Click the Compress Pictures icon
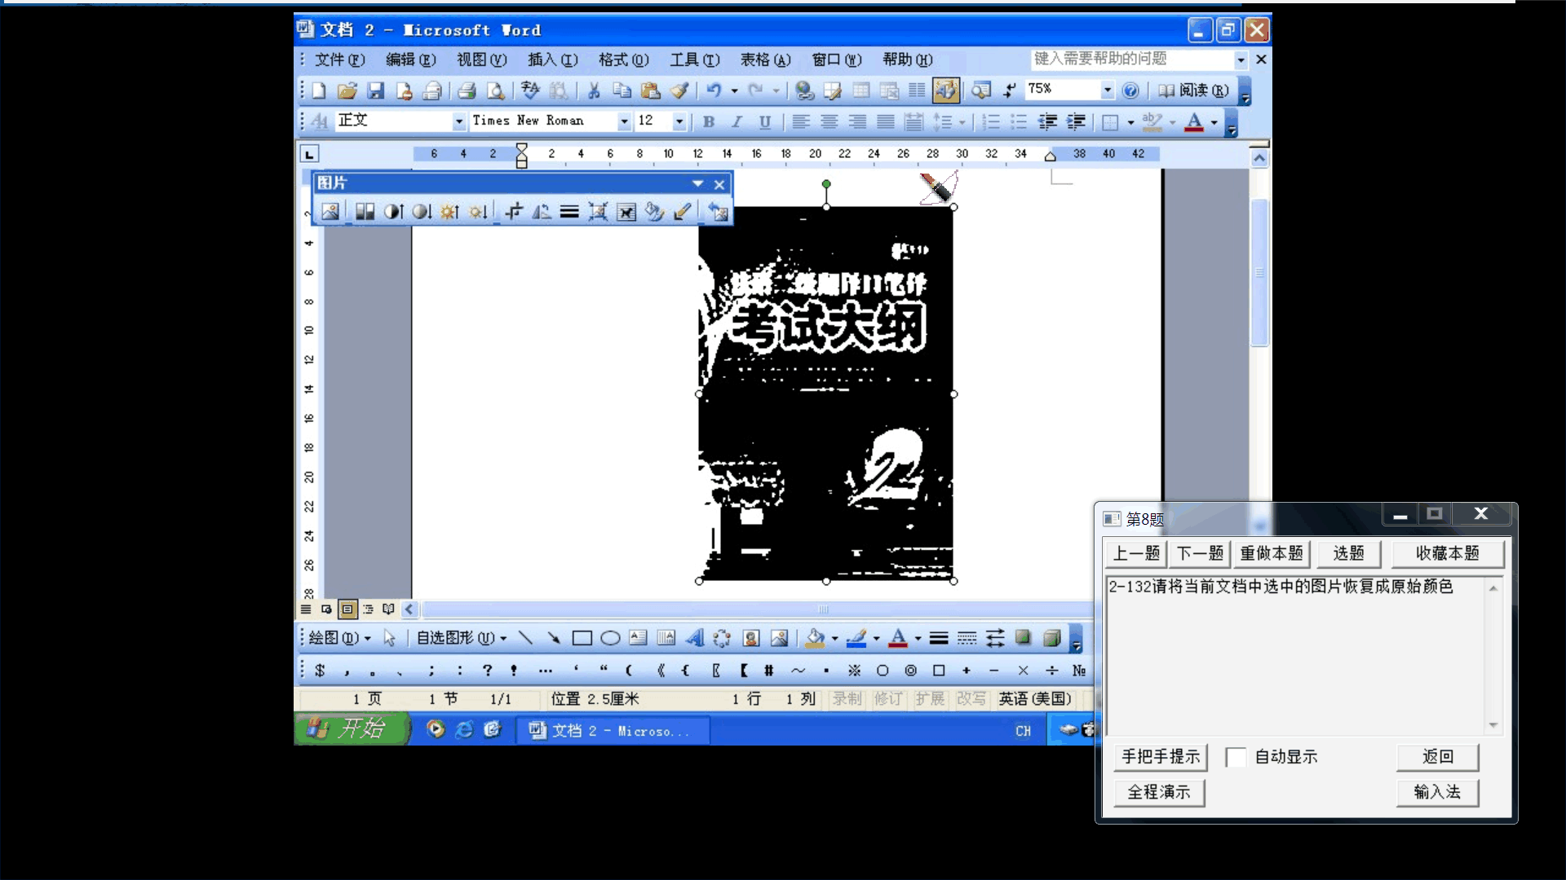Viewport: 1566px width, 880px height. pos(598,212)
